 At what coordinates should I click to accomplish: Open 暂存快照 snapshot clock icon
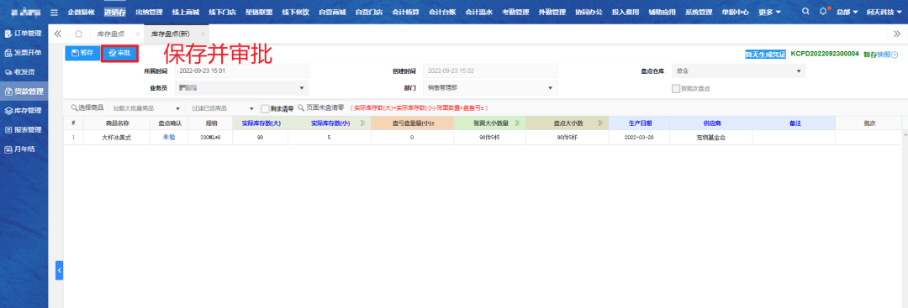(x=895, y=55)
